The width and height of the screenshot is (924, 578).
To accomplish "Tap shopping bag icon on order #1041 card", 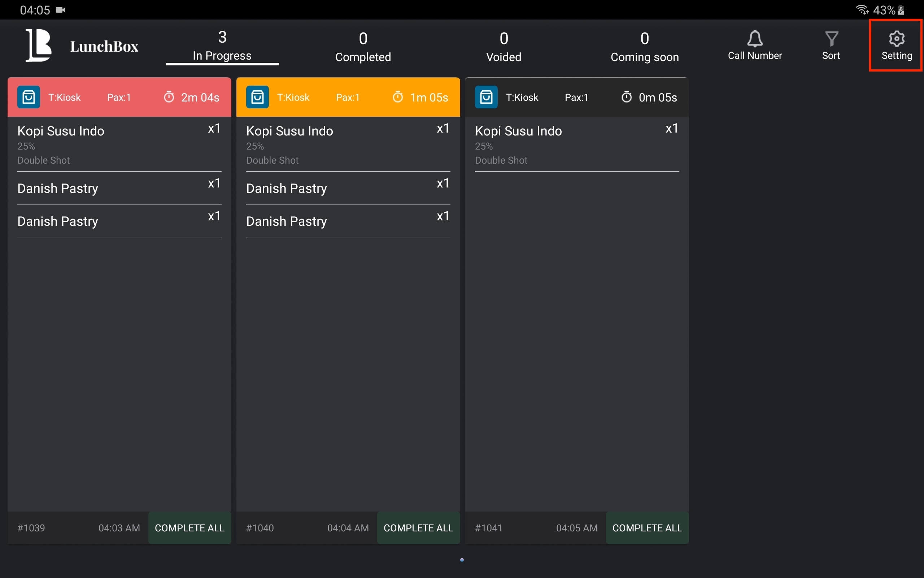I will (x=486, y=97).
